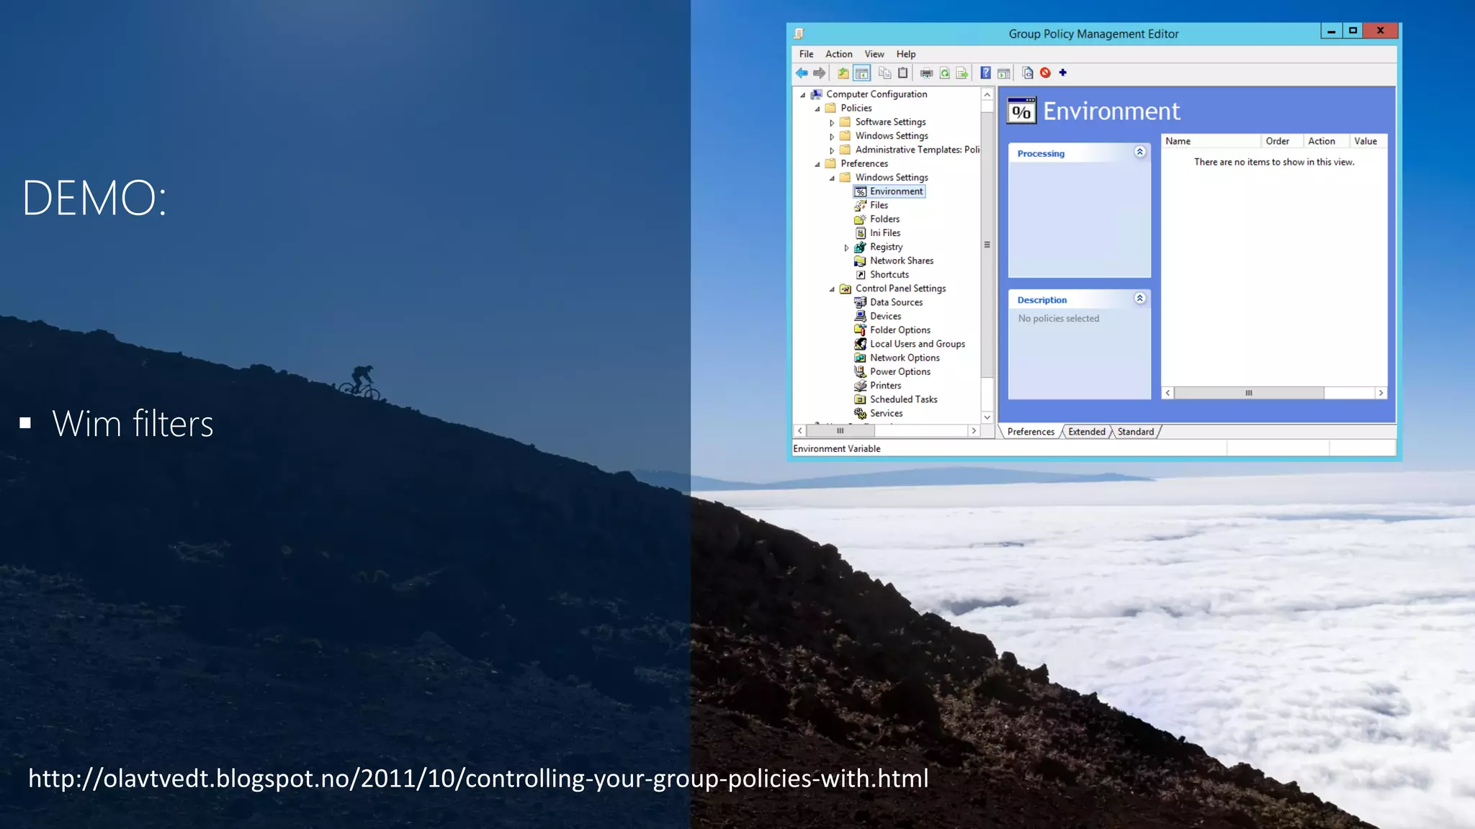Select the Ini Files tree item
Screen dimensions: 1475x829
[x=877, y=232]
